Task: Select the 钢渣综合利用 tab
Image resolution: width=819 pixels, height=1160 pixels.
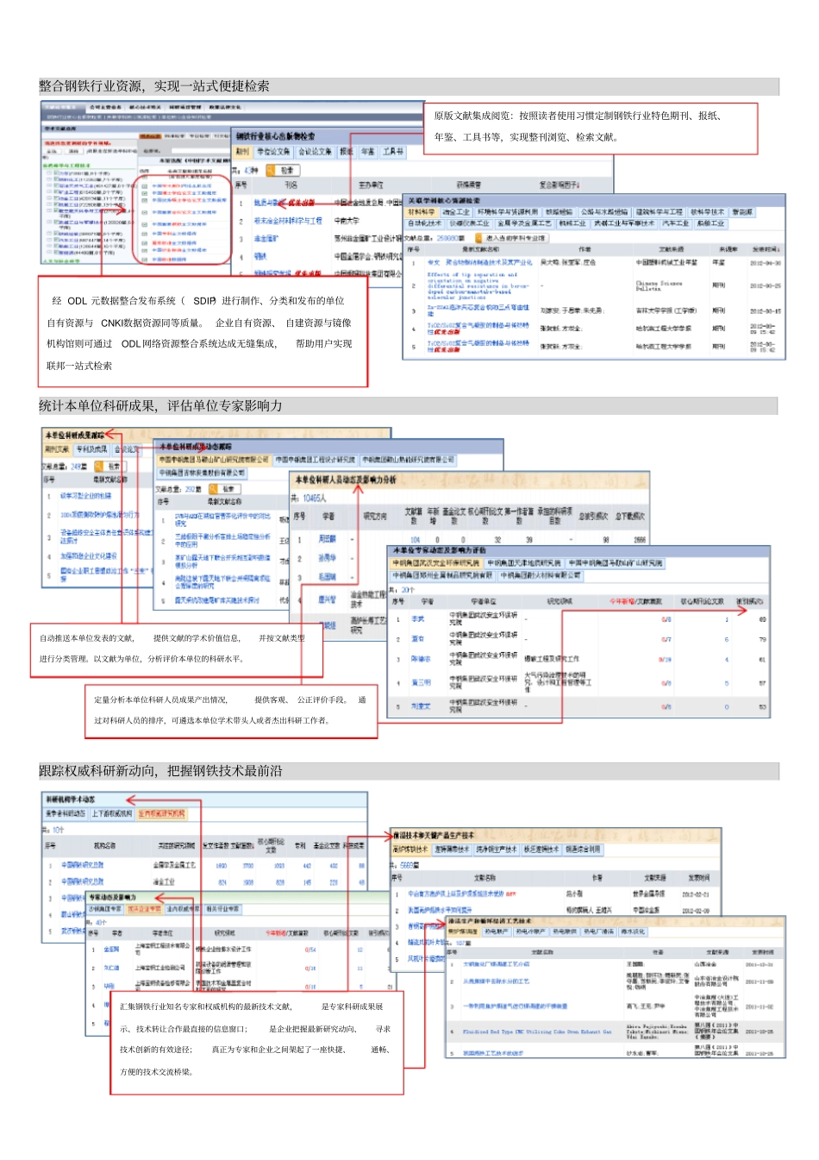Action: (x=584, y=850)
